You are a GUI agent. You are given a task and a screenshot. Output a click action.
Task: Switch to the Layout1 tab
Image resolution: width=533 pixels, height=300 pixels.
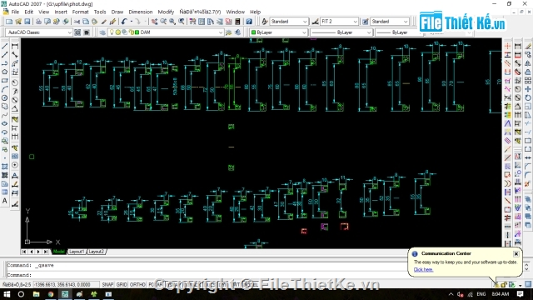(x=77, y=252)
